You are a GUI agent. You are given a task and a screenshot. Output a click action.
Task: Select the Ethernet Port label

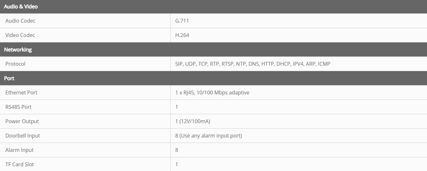[21, 93]
